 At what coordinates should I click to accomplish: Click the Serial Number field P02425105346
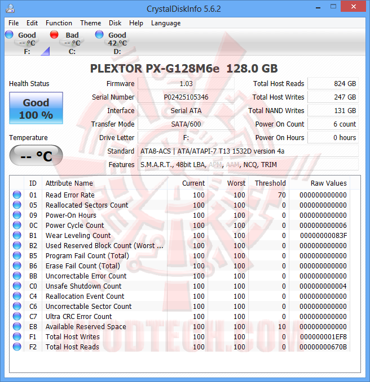pos(186,97)
